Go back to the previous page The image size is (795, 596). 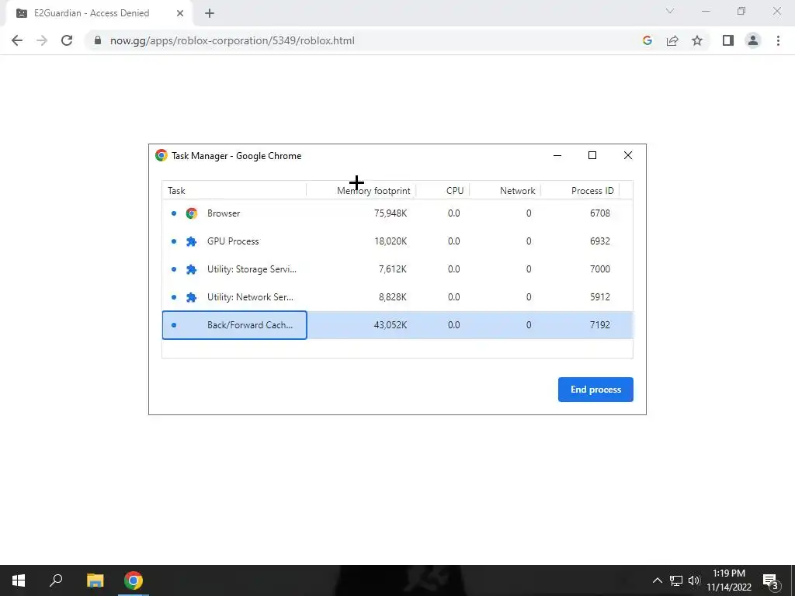click(x=17, y=40)
